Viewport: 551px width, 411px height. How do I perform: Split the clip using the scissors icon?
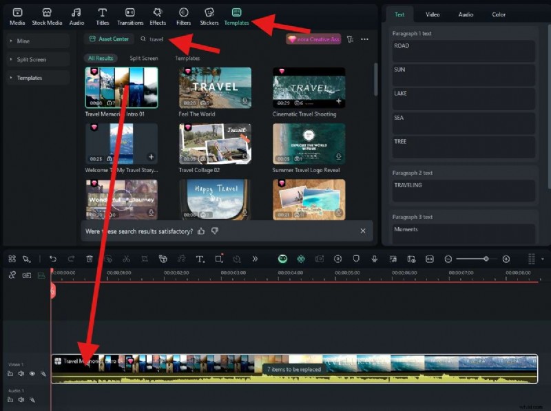pyautogui.click(x=126, y=259)
